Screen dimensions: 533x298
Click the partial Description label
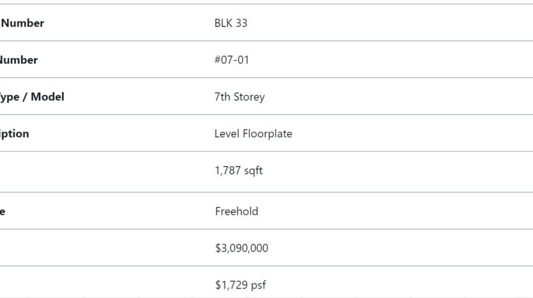[14, 133]
